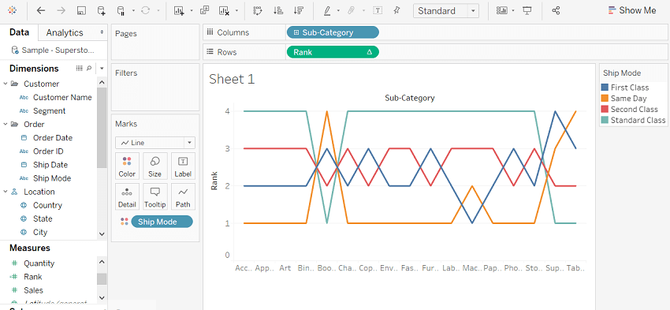Open the Show Me panel
The width and height of the screenshot is (670, 310).
pos(632,11)
